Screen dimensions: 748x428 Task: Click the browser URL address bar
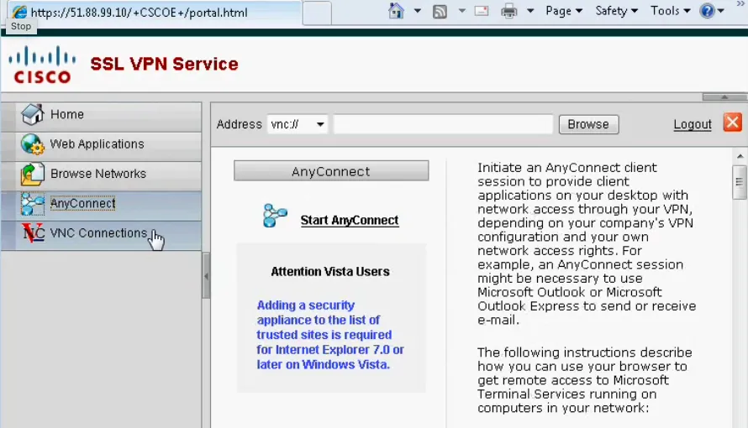[x=155, y=12]
